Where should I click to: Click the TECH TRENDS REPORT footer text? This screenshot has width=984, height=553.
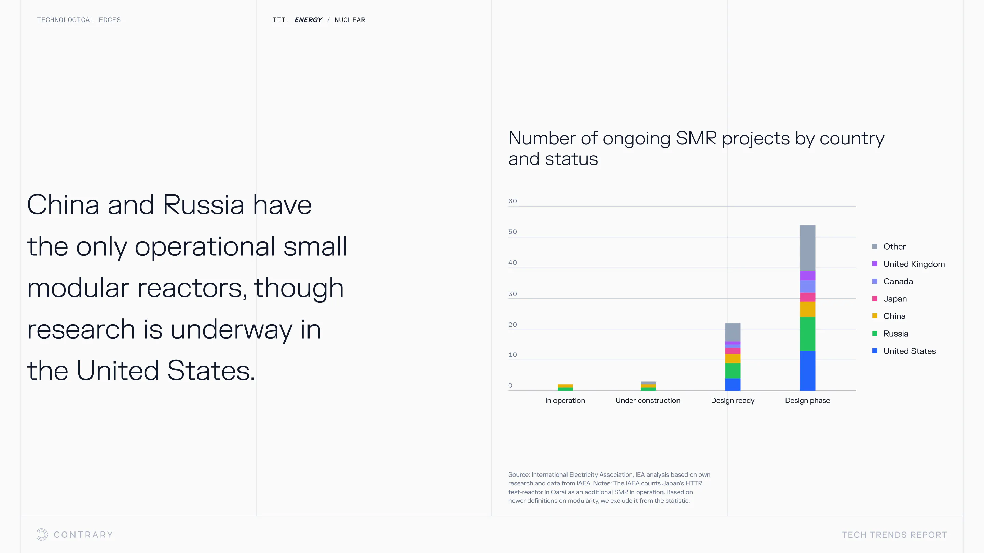point(894,535)
